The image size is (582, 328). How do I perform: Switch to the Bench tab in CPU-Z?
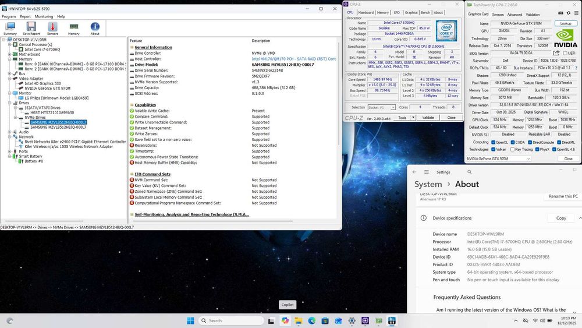(x=425, y=12)
